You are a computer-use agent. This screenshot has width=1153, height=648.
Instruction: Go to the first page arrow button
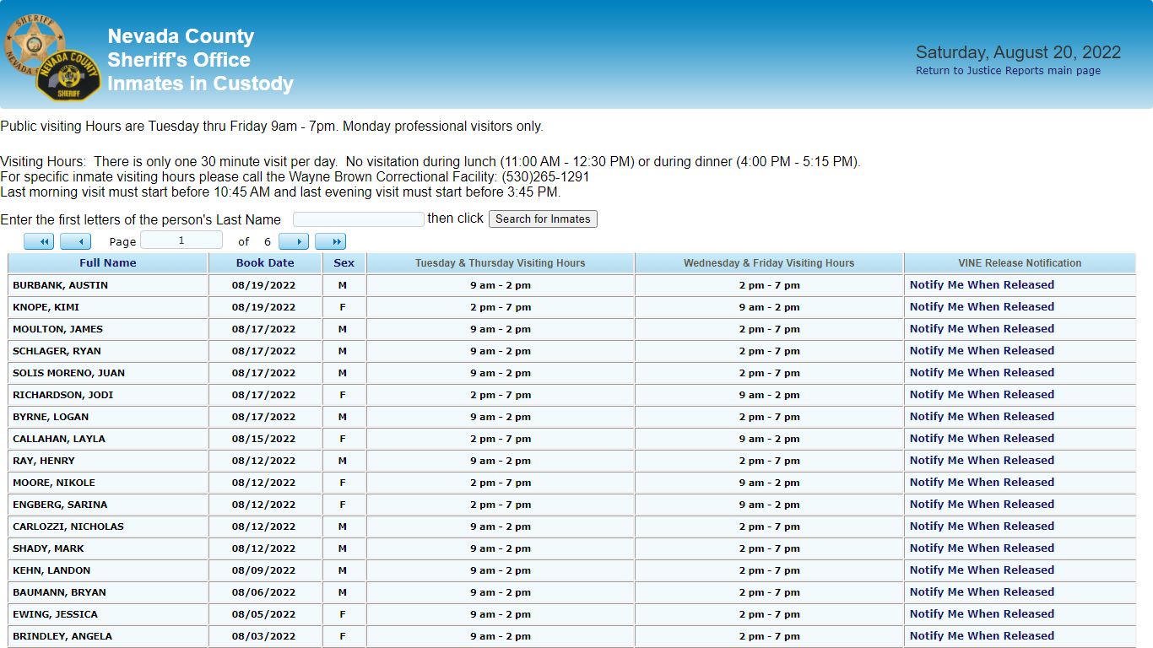39,242
